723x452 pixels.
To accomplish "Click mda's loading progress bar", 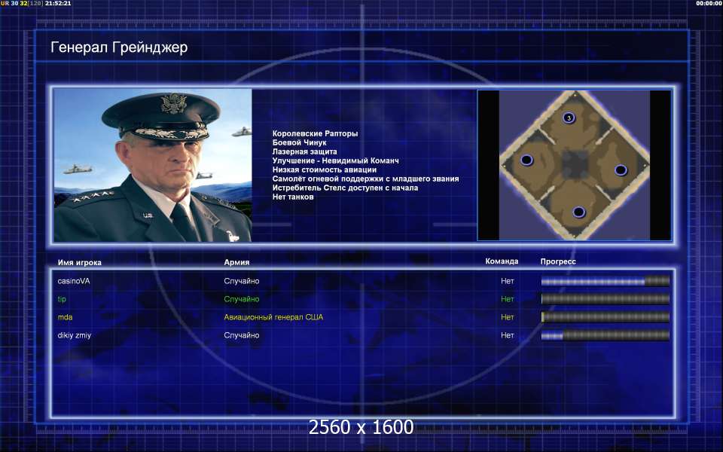I will coord(606,317).
